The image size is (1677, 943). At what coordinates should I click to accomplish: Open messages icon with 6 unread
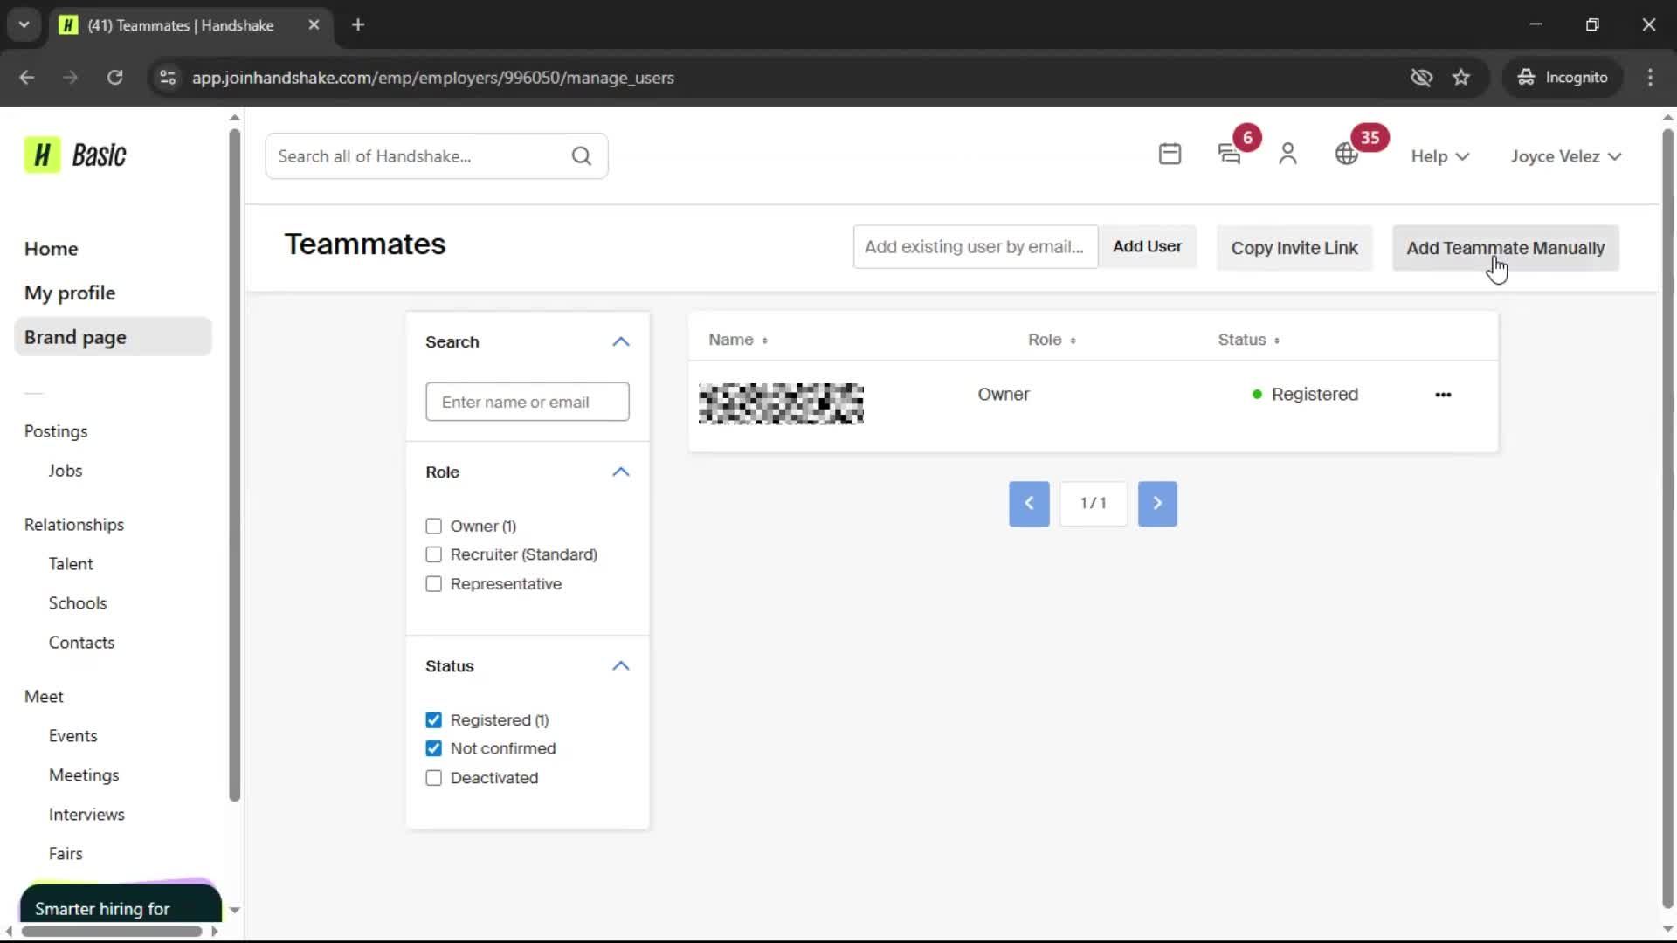click(1230, 155)
